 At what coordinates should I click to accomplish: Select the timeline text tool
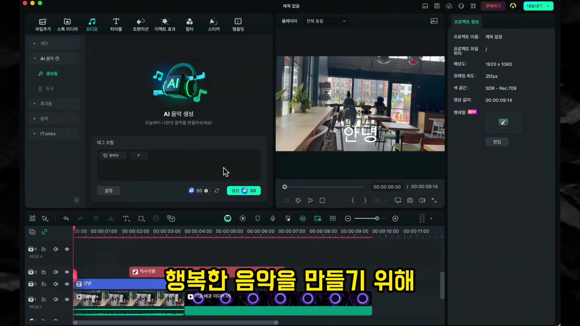pyautogui.click(x=126, y=219)
